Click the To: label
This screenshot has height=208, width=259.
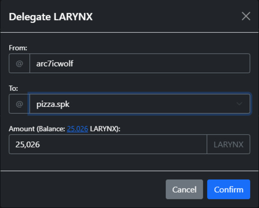[x=13, y=88]
